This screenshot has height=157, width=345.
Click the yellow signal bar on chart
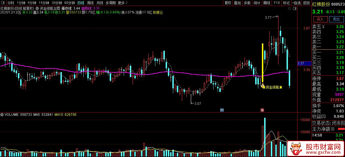[x=262, y=63]
